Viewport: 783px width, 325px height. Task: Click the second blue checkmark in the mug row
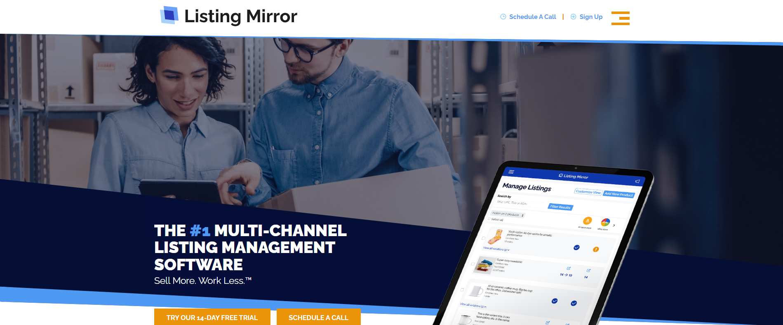point(574,303)
